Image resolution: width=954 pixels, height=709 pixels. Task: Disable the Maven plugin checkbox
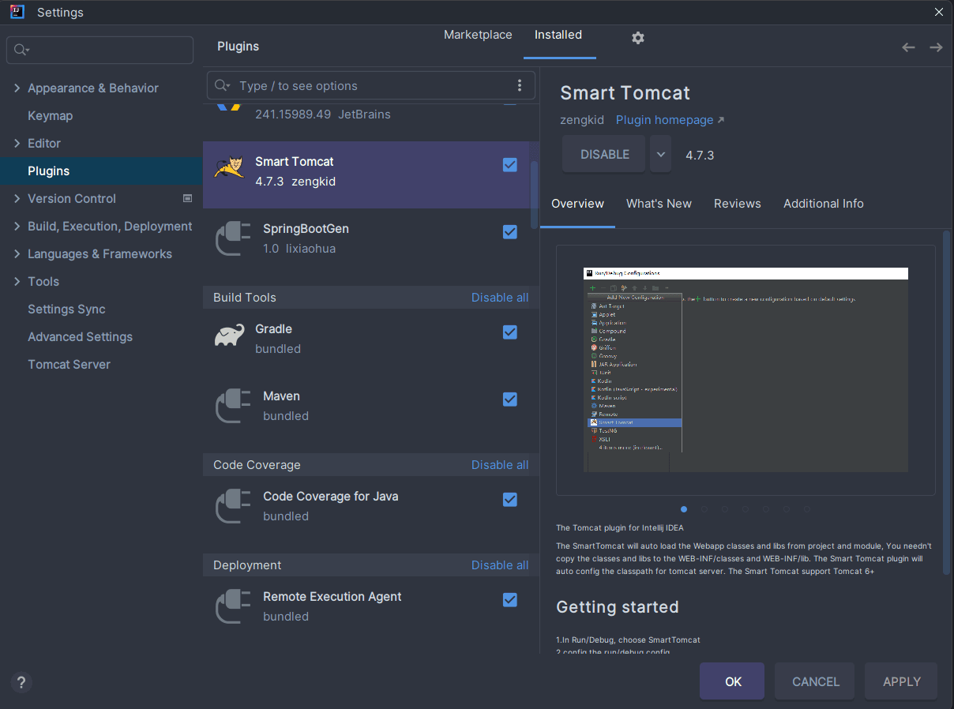(510, 400)
